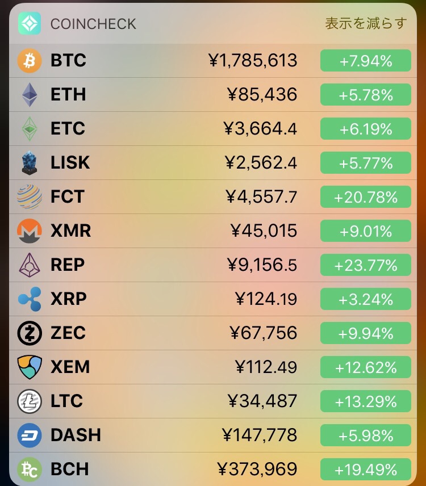The height and width of the screenshot is (486, 426).
Task: Select the Monero XMR icon
Action: tap(30, 231)
